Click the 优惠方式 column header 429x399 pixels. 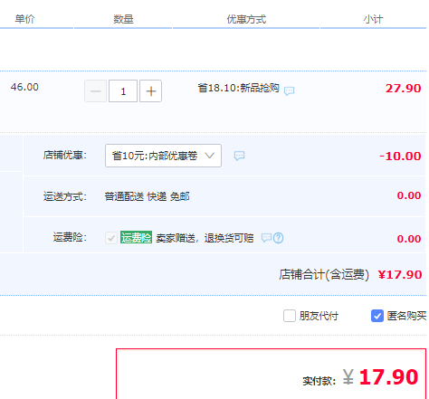pyautogui.click(x=246, y=19)
